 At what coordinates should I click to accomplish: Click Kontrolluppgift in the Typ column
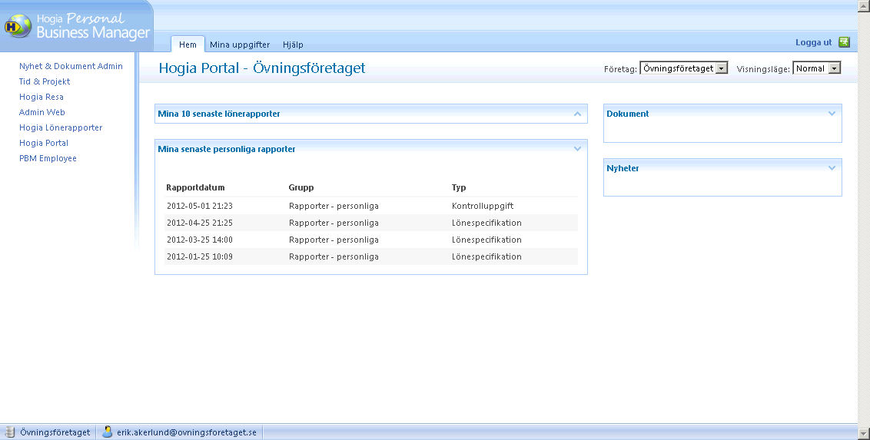coord(483,206)
